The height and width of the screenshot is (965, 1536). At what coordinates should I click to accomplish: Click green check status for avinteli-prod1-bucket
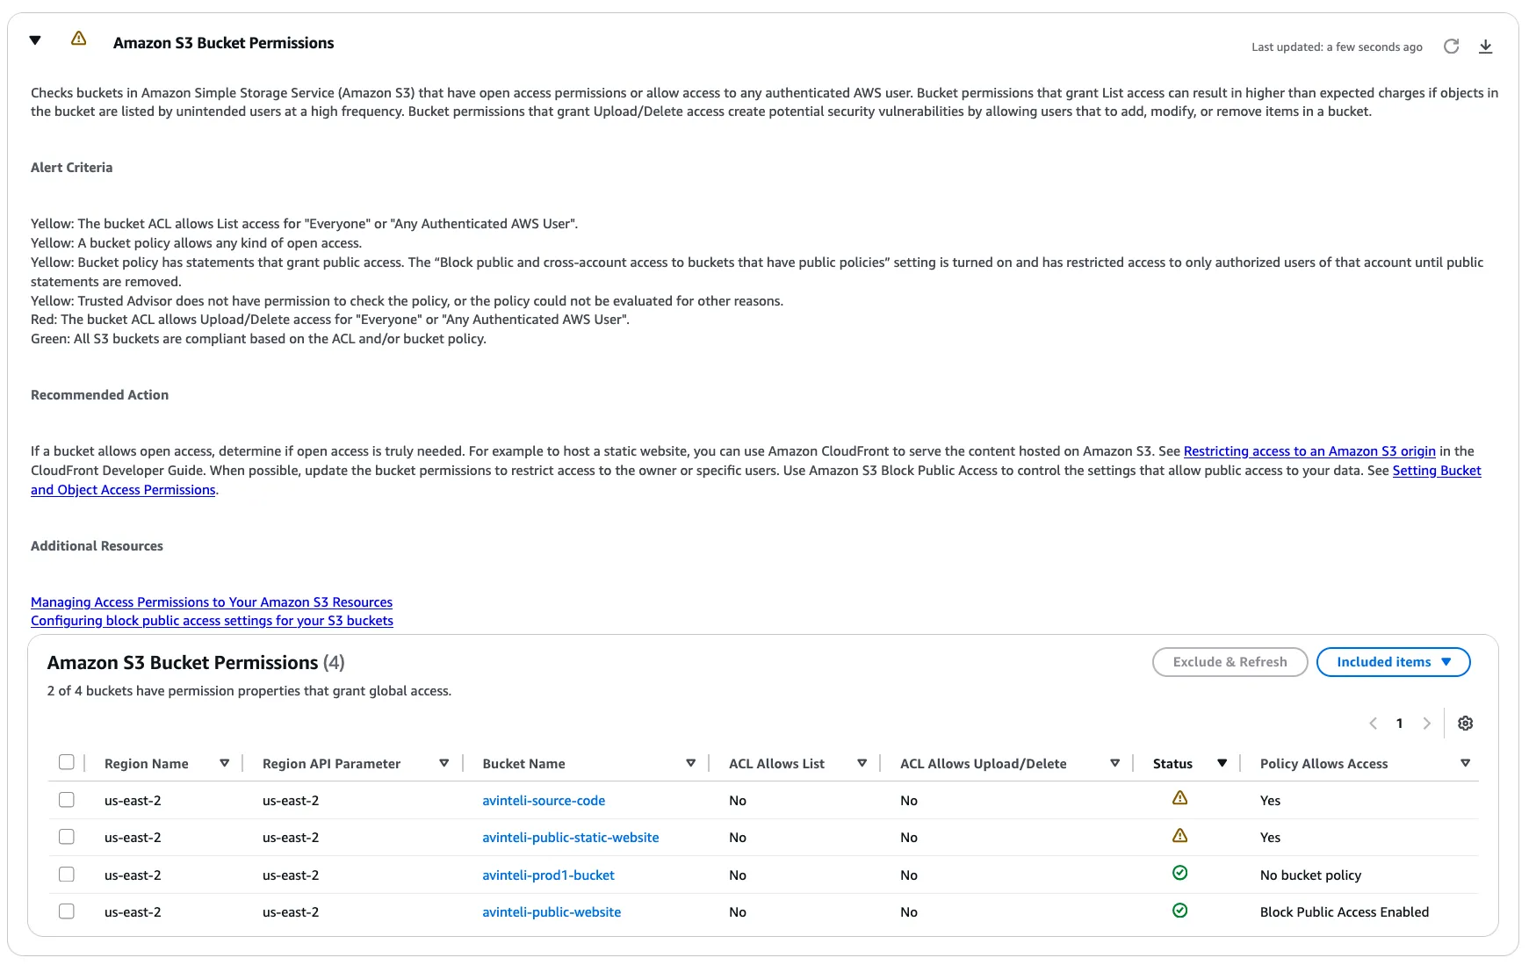1179,873
